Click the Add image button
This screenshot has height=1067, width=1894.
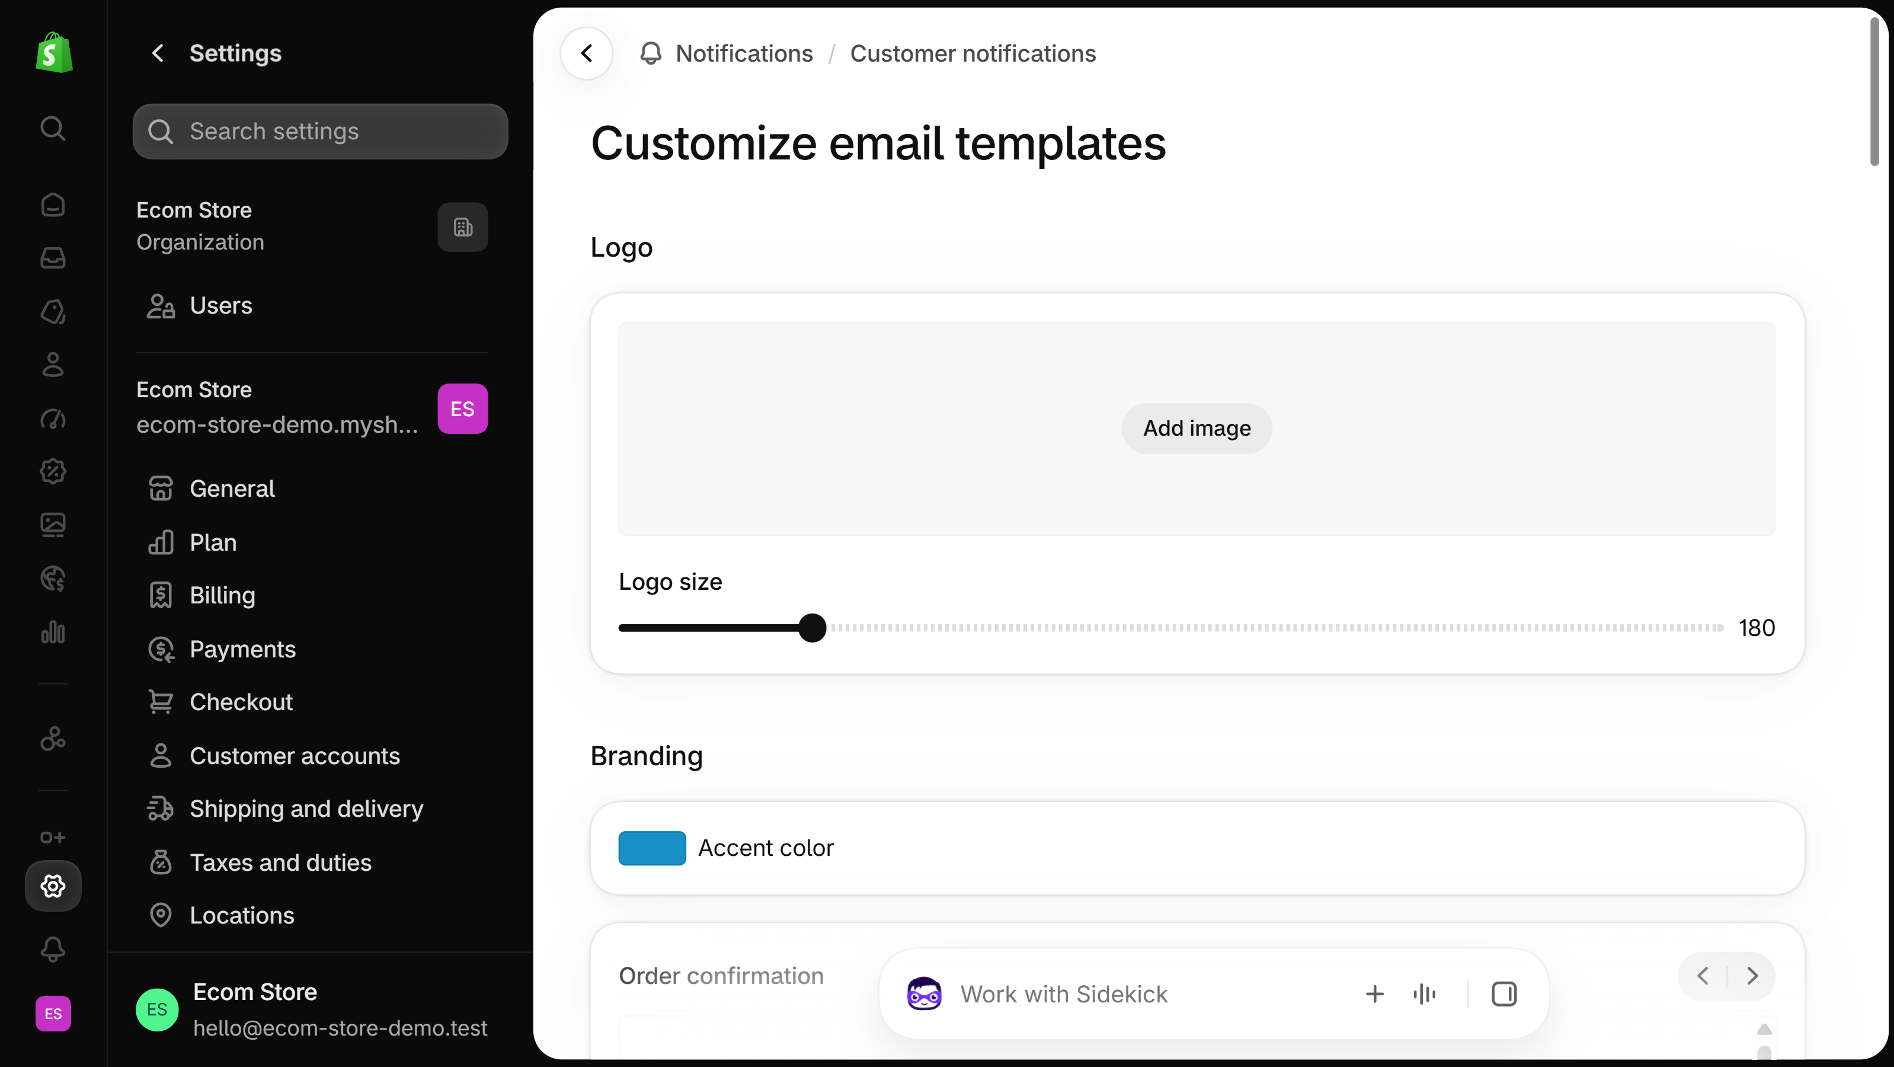[1196, 428]
